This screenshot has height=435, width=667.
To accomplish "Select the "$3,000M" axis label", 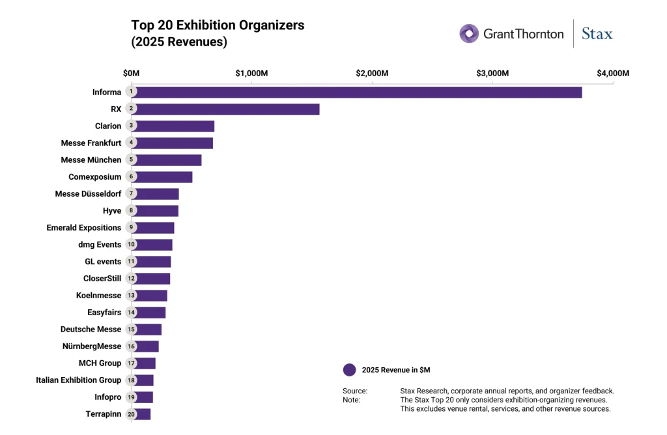I will click(x=492, y=73).
